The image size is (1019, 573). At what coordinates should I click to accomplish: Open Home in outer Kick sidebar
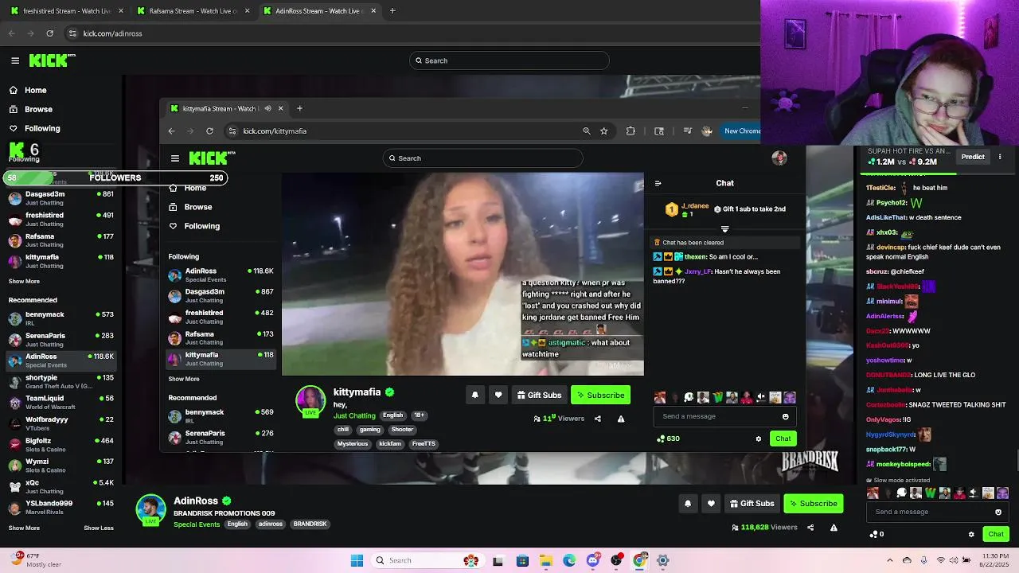[x=35, y=90]
